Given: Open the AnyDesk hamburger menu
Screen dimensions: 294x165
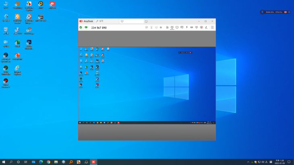Looking at the screenshot, I should coord(212,28).
